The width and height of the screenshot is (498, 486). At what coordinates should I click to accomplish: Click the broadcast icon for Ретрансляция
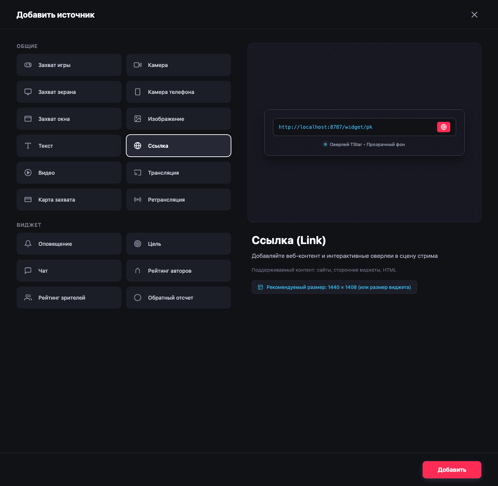click(x=138, y=200)
